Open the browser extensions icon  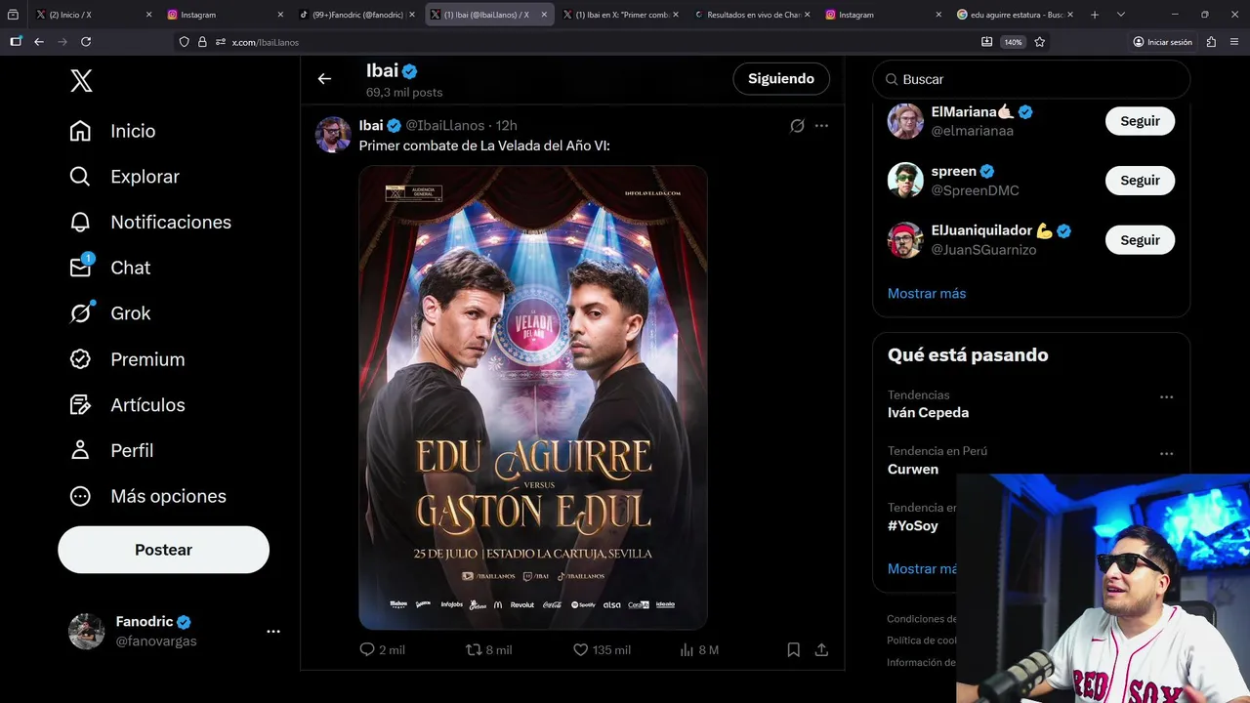1212,42
